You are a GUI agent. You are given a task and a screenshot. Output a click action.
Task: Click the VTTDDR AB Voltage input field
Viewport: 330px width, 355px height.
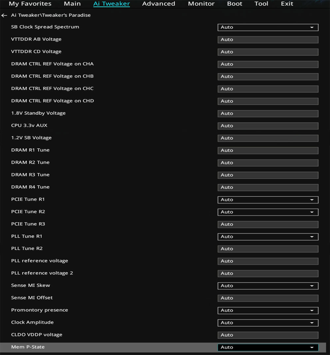268,40
